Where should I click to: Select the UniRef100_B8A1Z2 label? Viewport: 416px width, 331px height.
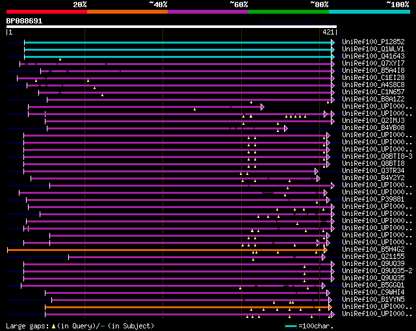coord(373,99)
